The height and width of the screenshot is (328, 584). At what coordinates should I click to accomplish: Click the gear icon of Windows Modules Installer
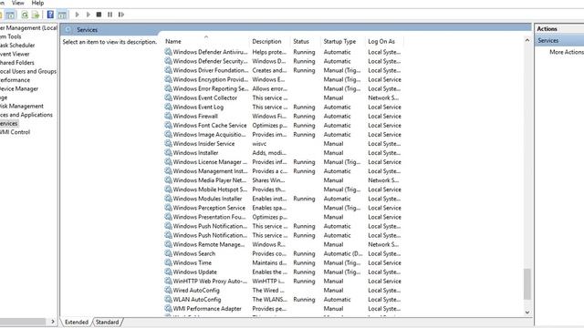(x=168, y=199)
